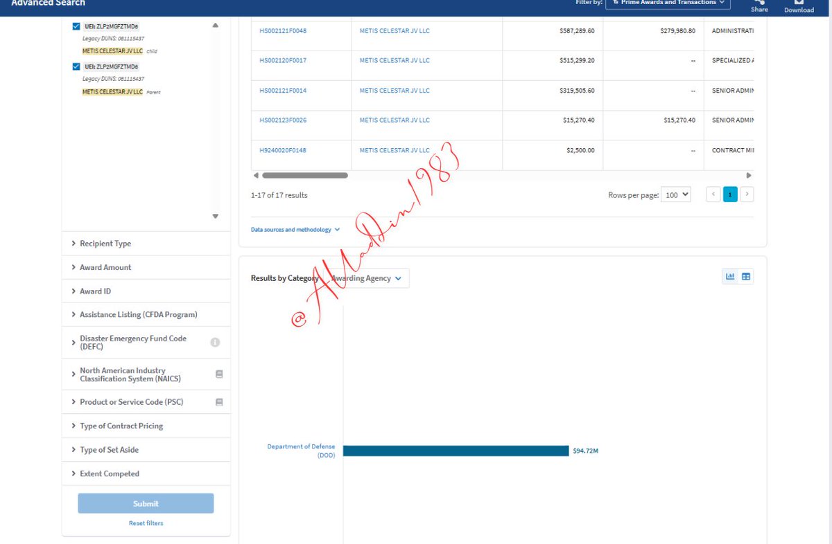Screen dimensions: 832x544
Task: Open award H9240020F0148
Action: pyautogui.click(x=283, y=150)
